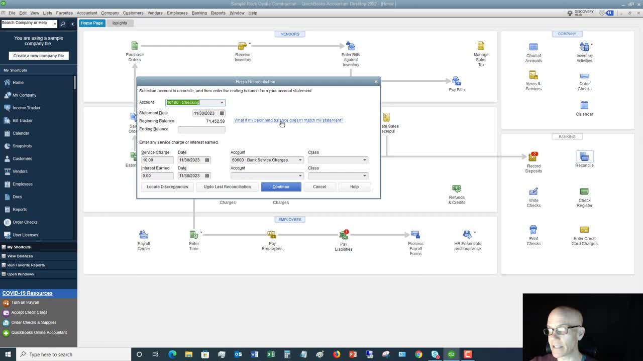Screen dimensions: 643x361
Task: Click Help button in reconciliation dialog
Action: [354, 187]
